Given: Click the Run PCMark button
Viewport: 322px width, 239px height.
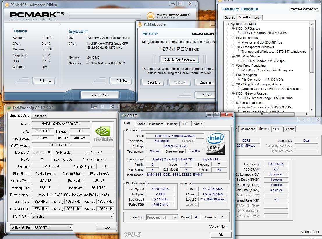Looking at the screenshot, I should [x=100, y=95].
